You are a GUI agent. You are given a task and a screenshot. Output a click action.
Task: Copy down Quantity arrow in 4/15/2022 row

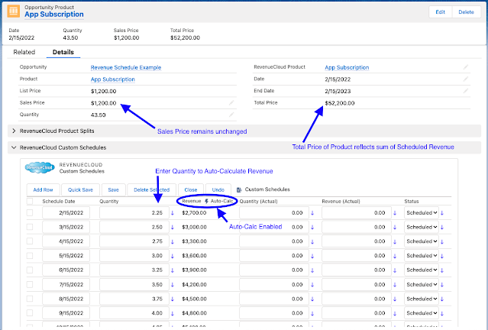(173, 241)
